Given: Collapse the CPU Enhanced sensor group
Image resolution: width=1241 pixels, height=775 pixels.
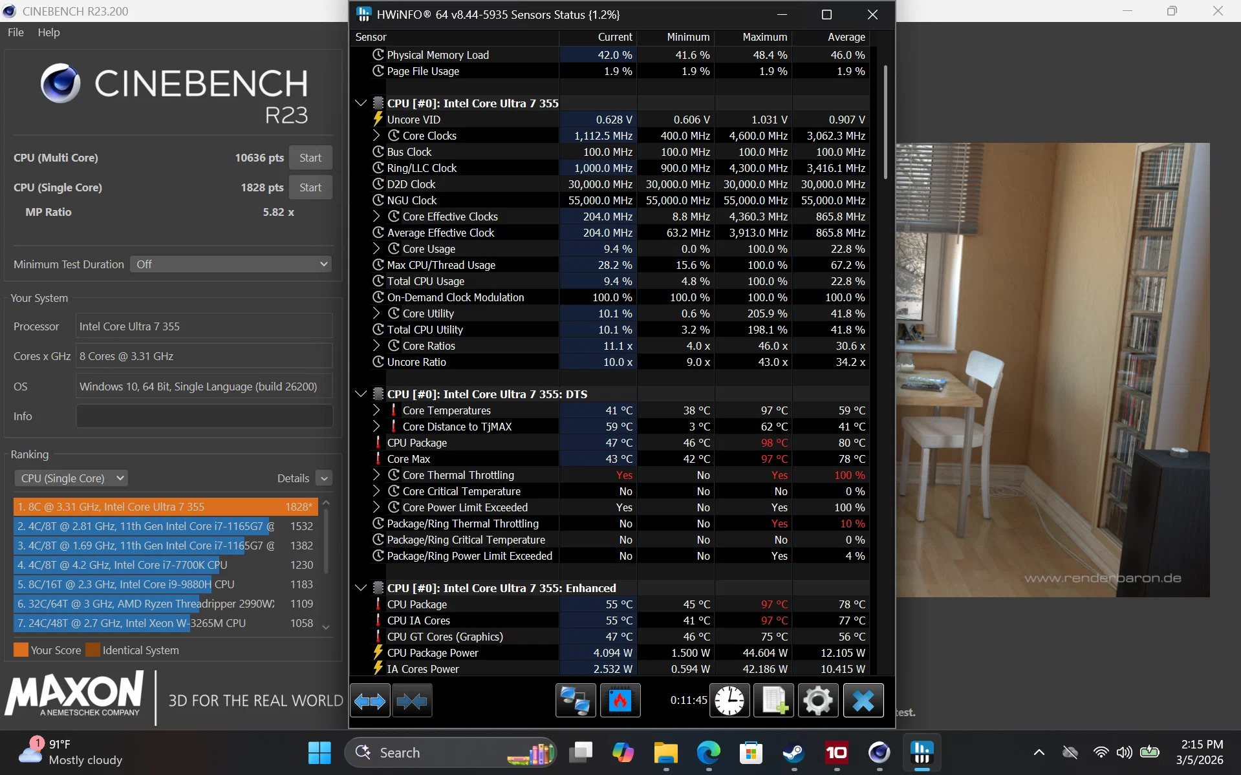Looking at the screenshot, I should pyautogui.click(x=361, y=588).
